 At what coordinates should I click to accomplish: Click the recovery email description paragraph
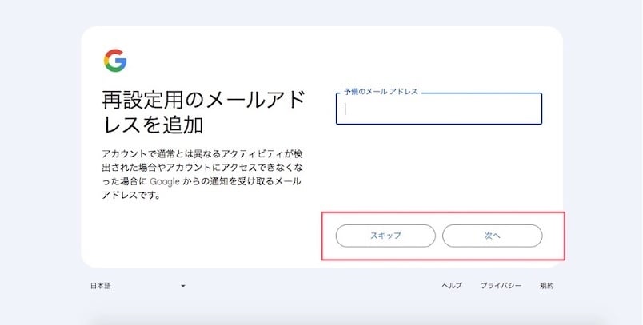[x=200, y=173]
